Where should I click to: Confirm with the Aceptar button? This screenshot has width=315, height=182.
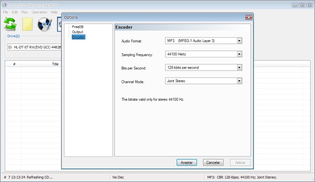[x=187, y=163]
